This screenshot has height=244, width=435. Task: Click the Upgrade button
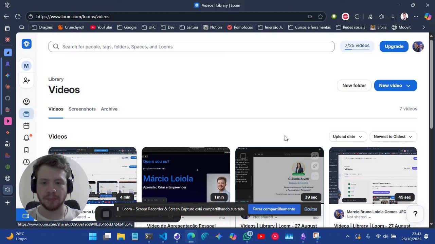394,46
